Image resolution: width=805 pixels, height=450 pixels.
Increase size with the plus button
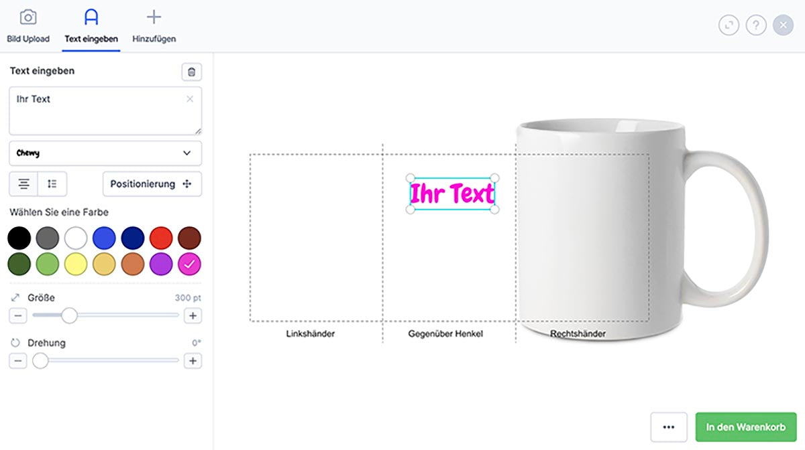pos(193,315)
